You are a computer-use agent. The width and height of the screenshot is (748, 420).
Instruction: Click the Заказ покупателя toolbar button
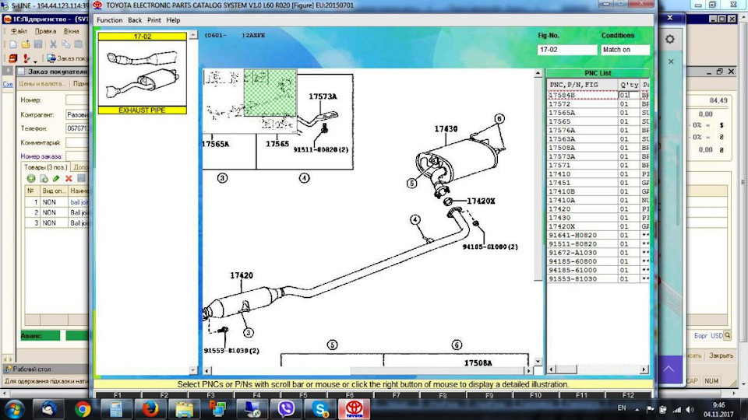67,58
